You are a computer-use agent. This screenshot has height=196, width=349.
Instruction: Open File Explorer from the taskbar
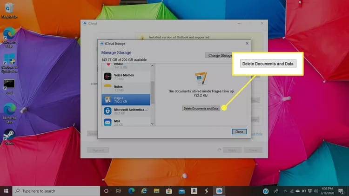[156, 191]
